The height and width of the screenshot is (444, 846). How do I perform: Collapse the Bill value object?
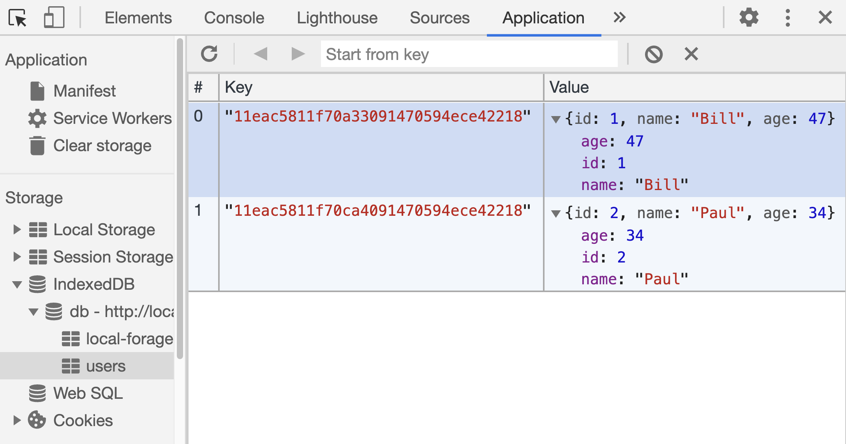(x=556, y=119)
